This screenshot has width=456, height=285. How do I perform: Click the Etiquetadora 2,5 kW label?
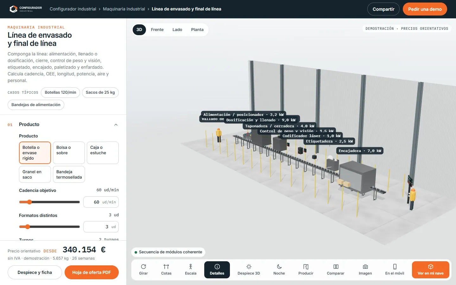[329, 141]
